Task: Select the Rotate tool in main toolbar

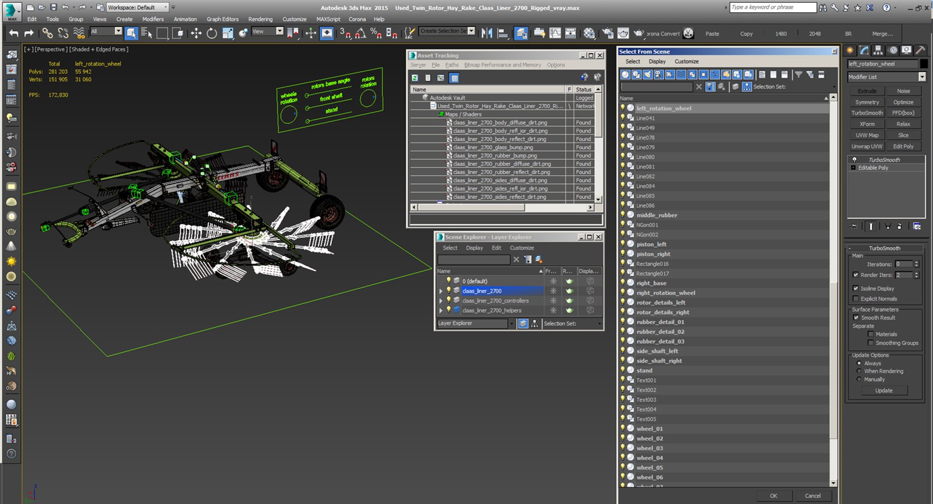Action: click(x=212, y=33)
